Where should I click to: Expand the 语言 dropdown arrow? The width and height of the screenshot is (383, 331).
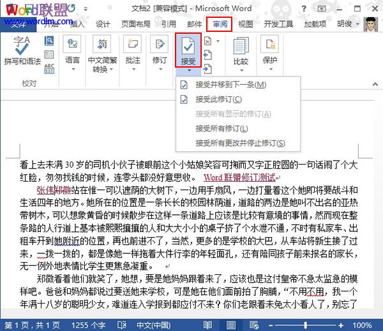coord(73,70)
